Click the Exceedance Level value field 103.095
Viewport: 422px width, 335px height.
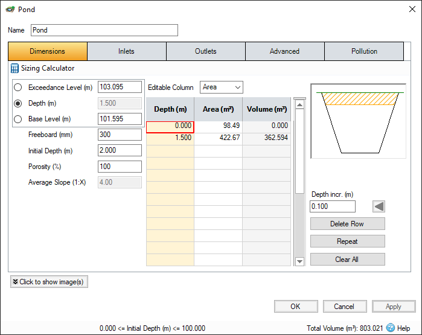120,87
